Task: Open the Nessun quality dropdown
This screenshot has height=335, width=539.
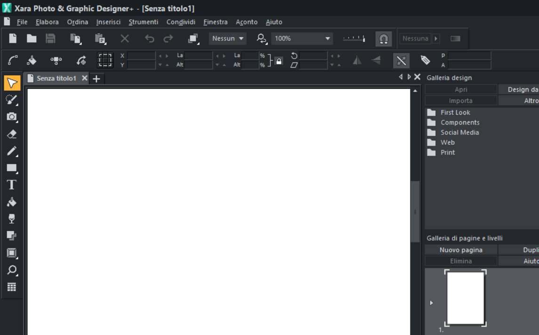Action: point(227,39)
